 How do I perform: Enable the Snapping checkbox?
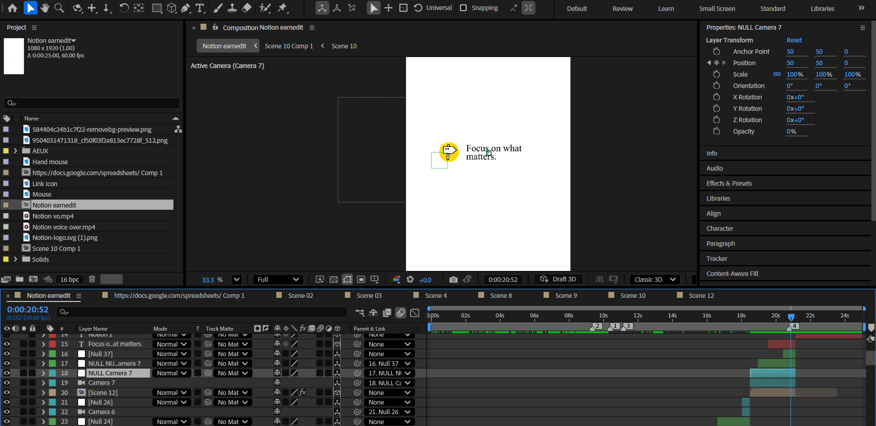tap(463, 8)
